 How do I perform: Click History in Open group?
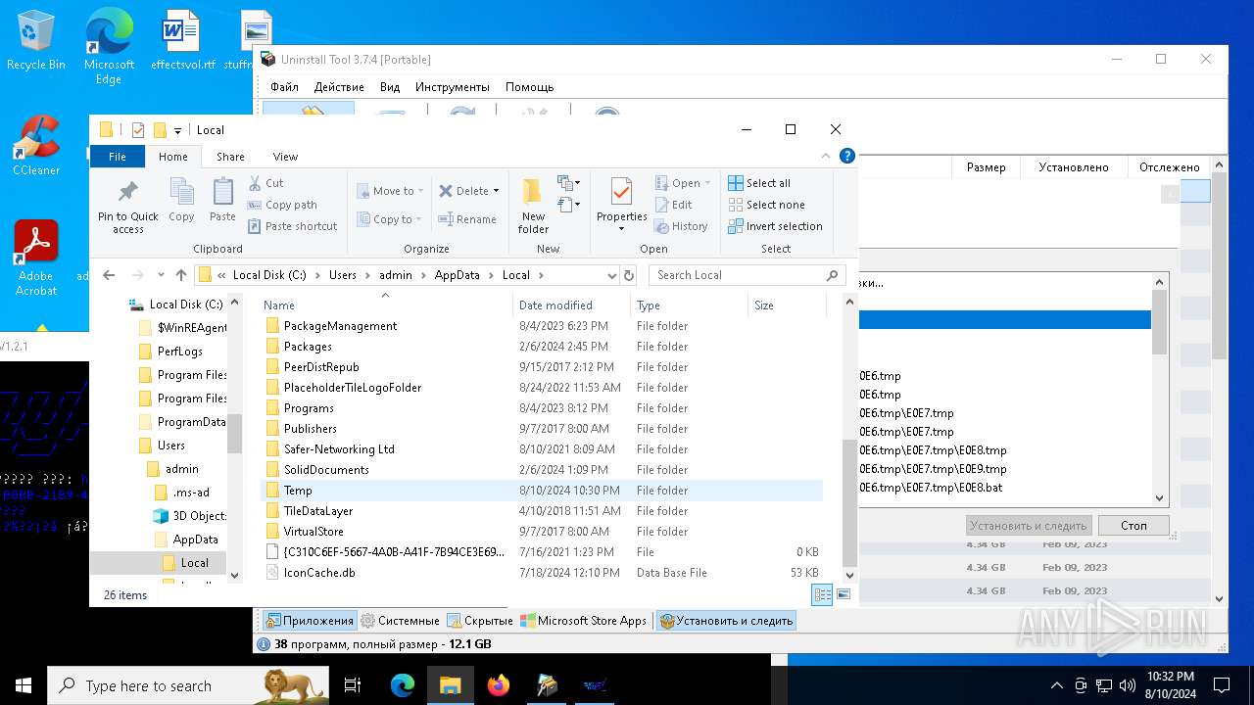click(x=681, y=226)
